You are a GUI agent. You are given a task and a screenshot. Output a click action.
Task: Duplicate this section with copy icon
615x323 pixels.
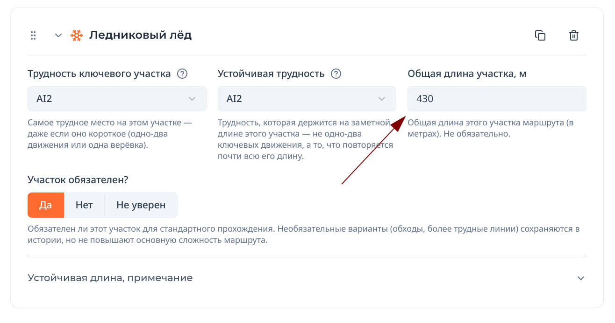coord(540,35)
